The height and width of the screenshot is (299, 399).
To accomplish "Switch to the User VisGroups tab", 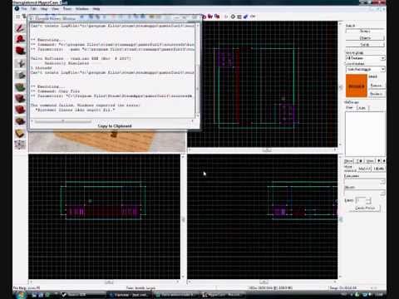I will pos(350,108).
